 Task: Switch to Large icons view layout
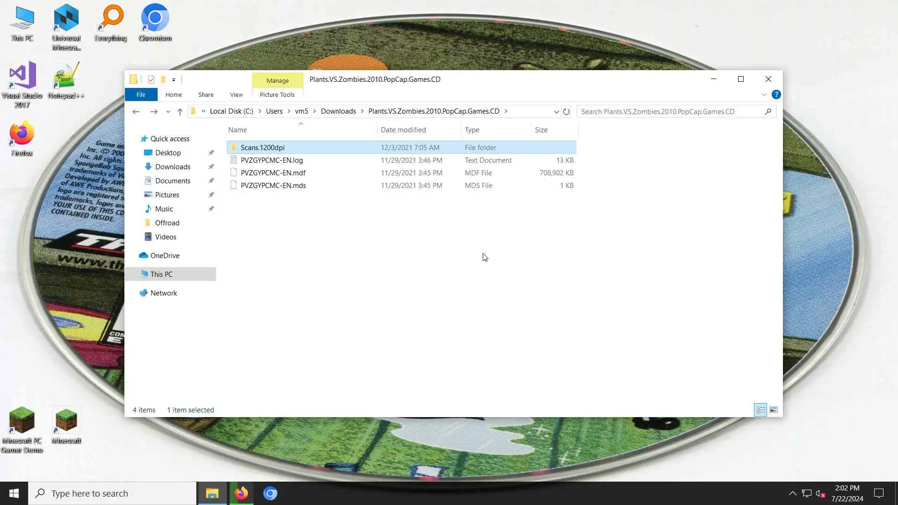[774, 410]
